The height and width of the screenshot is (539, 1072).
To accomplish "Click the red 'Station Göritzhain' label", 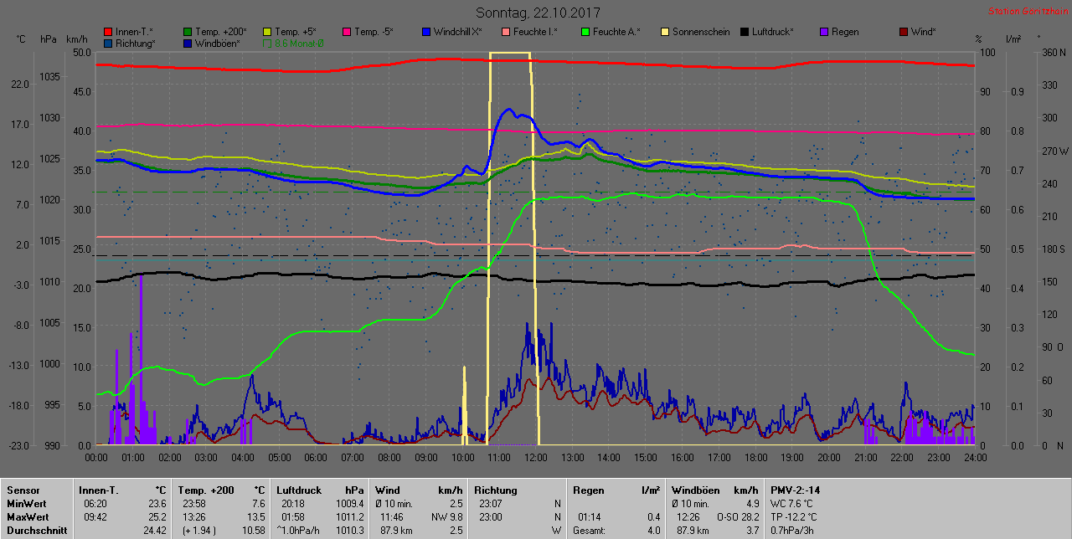I will tap(1027, 11).
